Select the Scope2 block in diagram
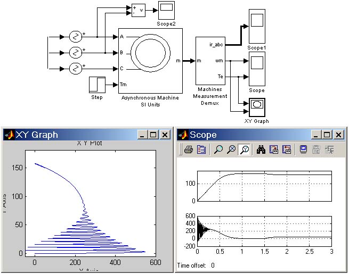This screenshot has height=274, width=349. point(166,11)
